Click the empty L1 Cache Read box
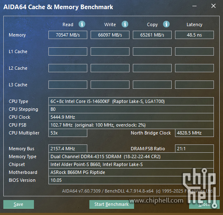The image size is (223, 215). pos(68,51)
